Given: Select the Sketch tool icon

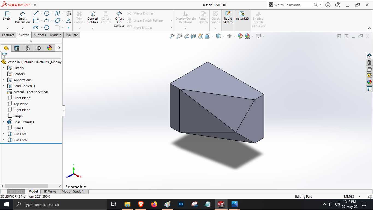Looking at the screenshot, I should tap(8, 16).
